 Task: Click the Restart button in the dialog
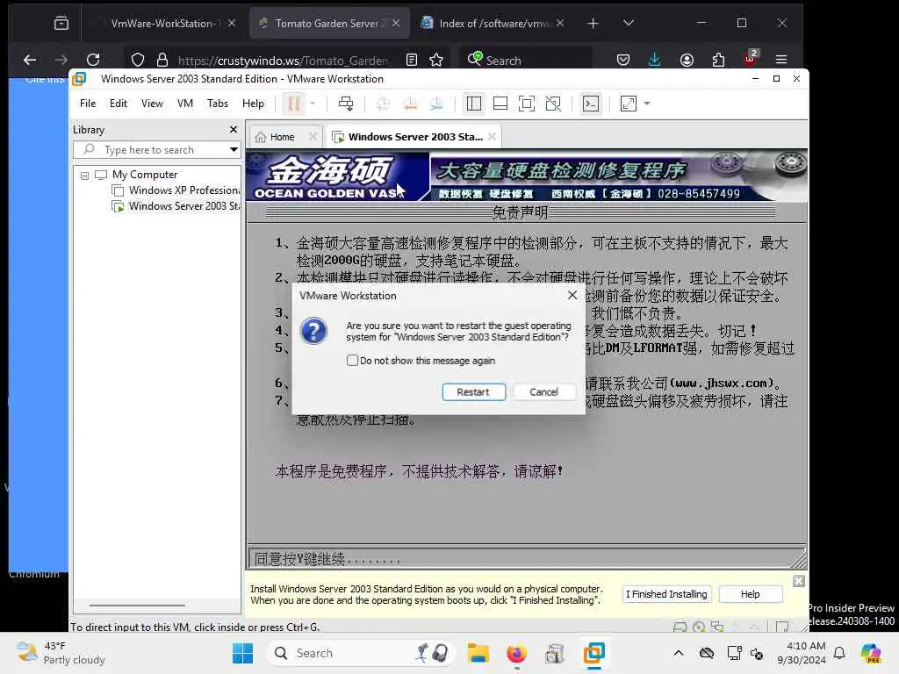pyautogui.click(x=473, y=392)
